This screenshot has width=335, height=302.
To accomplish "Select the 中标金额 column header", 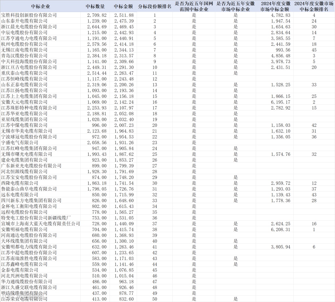I will tap(123, 7).
